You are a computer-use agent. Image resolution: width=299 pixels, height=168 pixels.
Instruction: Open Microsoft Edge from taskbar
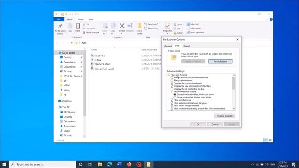click(110, 164)
